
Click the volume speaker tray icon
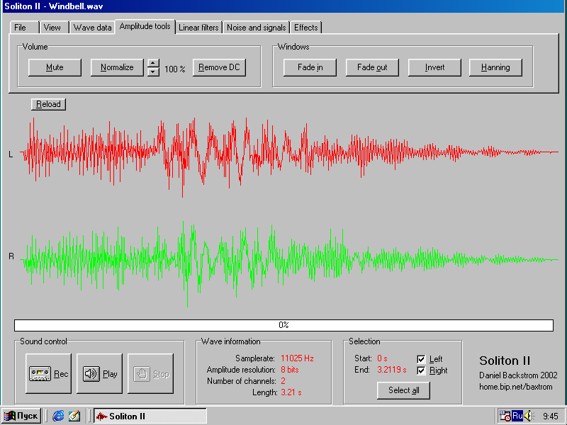click(x=527, y=416)
